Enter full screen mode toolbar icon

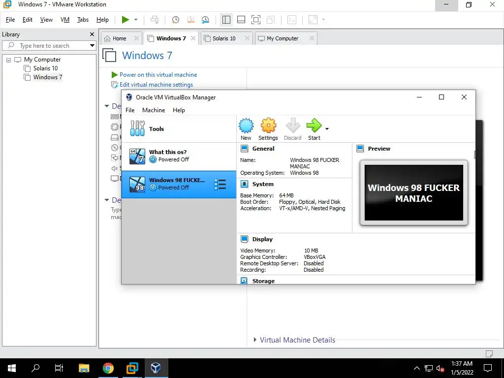click(x=256, y=20)
